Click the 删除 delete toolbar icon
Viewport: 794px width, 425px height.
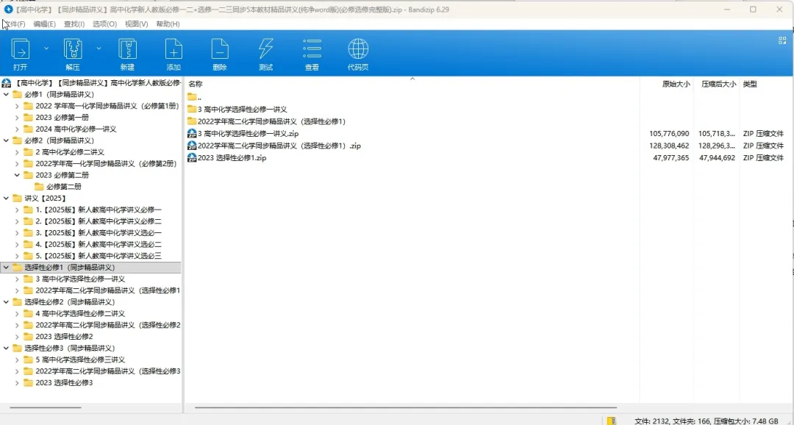(220, 54)
